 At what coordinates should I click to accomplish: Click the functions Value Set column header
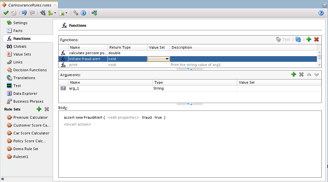(x=159, y=47)
